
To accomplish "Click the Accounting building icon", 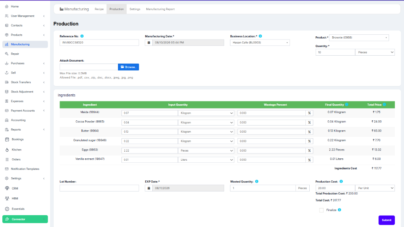I will 7,120.
